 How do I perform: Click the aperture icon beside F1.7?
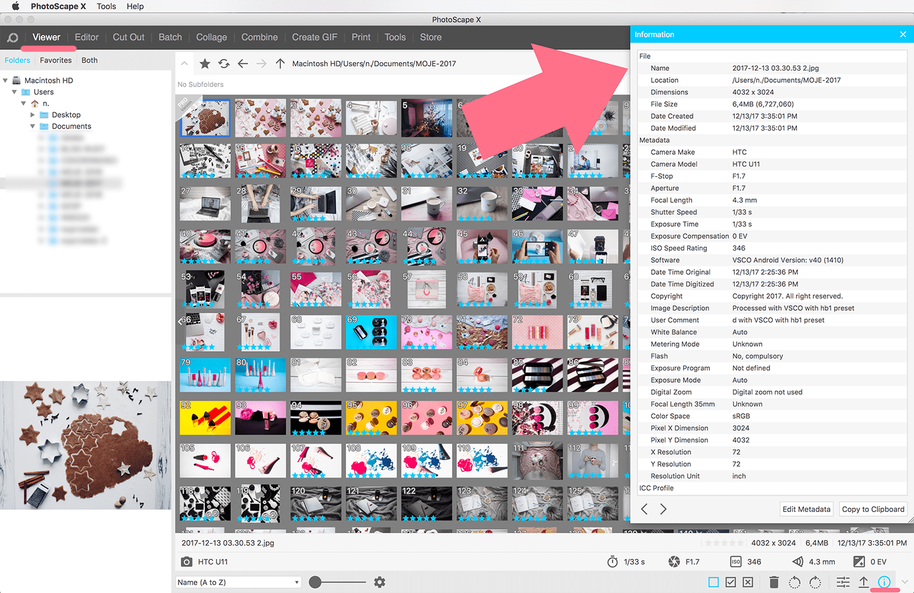coord(674,562)
